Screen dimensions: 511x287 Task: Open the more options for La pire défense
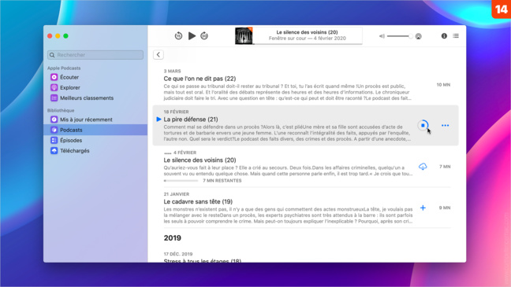pos(445,125)
